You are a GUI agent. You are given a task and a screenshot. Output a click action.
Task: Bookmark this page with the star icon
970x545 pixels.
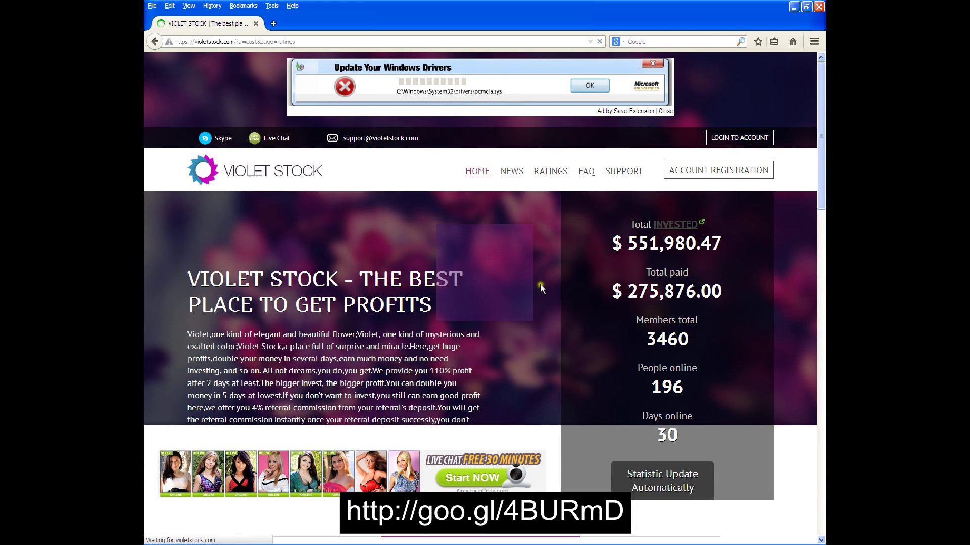758,42
